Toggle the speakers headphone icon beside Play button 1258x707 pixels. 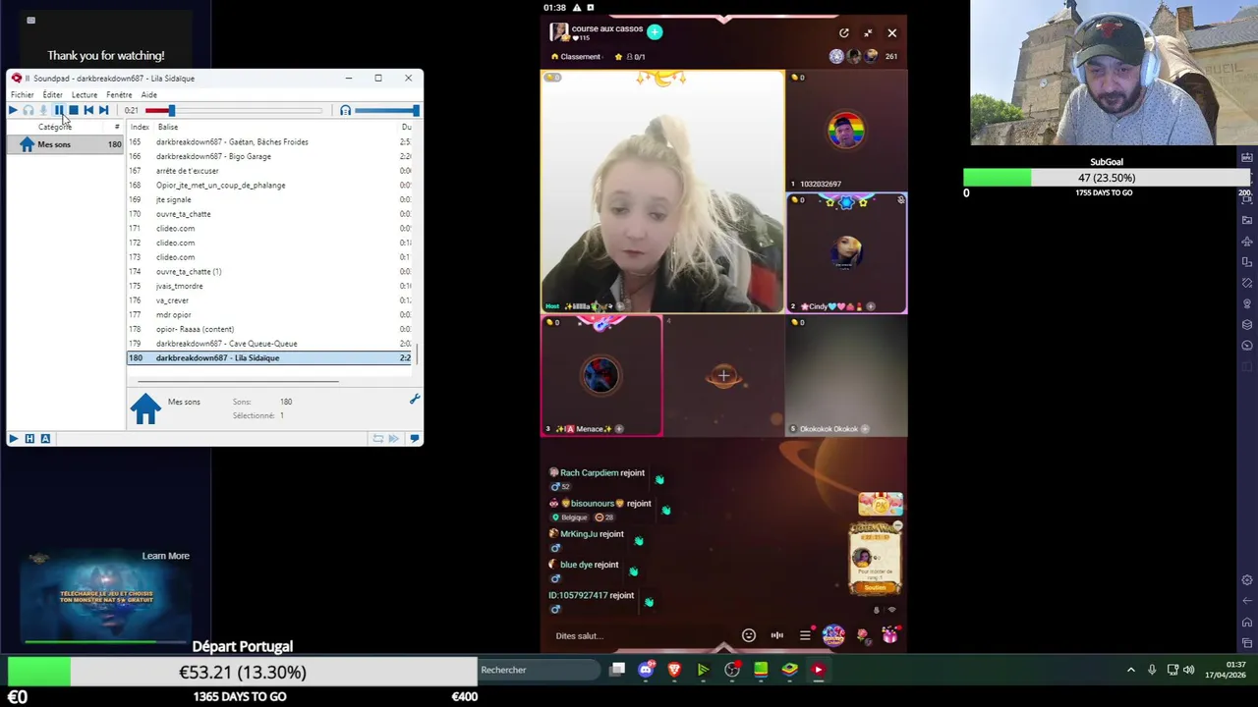point(29,110)
